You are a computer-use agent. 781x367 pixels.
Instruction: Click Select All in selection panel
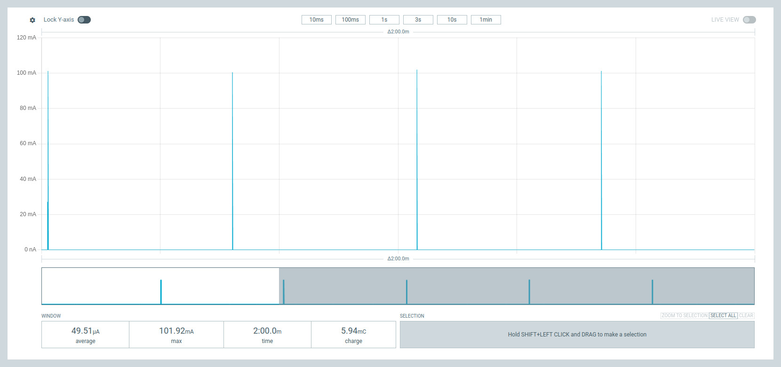(x=723, y=316)
